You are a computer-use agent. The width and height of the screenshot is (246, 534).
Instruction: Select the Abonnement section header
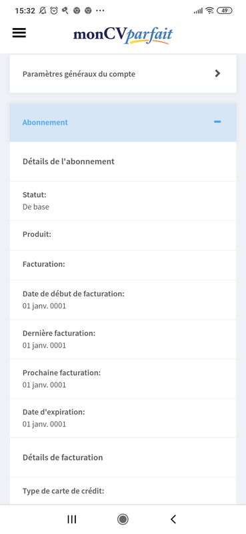click(123, 122)
